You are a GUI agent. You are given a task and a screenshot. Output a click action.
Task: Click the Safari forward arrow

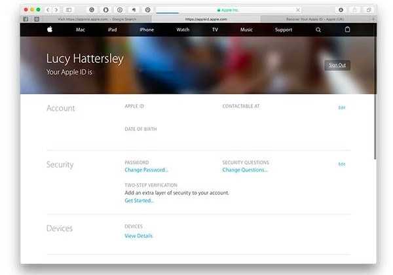click(56, 10)
